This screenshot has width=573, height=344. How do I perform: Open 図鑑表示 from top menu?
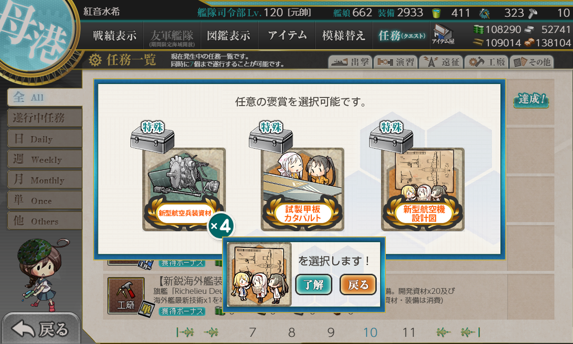[x=228, y=35]
